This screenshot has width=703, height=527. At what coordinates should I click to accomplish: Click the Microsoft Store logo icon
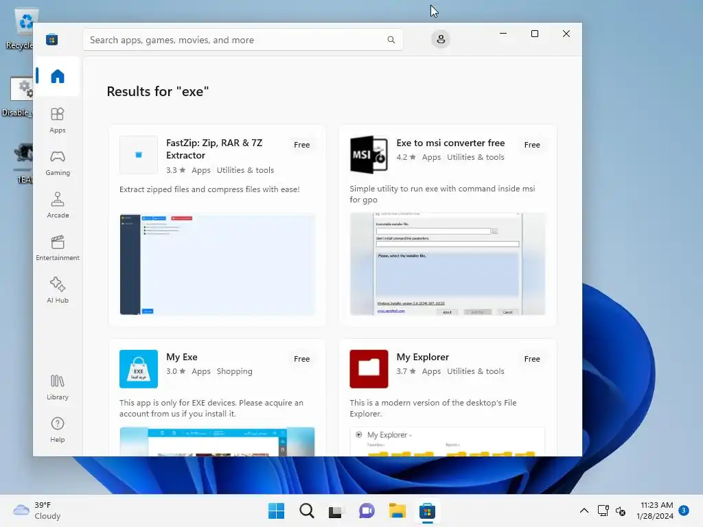pyautogui.click(x=51, y=39)
